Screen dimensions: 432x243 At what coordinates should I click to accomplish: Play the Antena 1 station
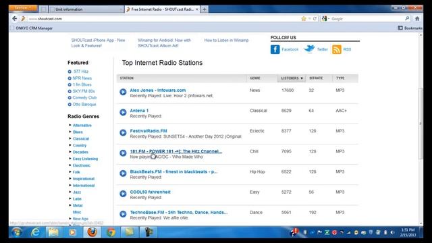[123, 113]
